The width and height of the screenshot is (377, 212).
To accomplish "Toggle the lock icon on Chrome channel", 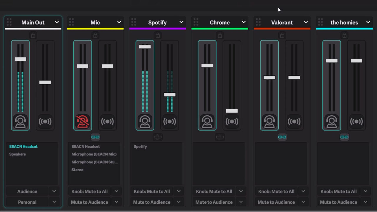I will (220, 35).
